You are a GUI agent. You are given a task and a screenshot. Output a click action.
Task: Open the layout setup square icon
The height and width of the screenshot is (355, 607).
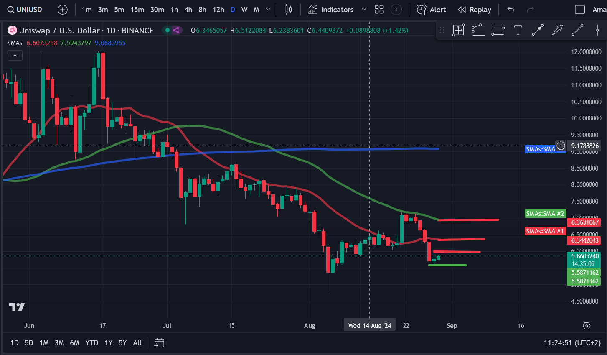click(580, 9)
